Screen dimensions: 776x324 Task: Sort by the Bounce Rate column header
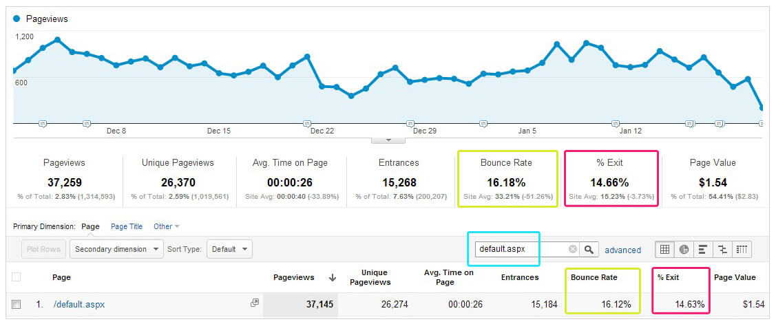pos(594,277)
